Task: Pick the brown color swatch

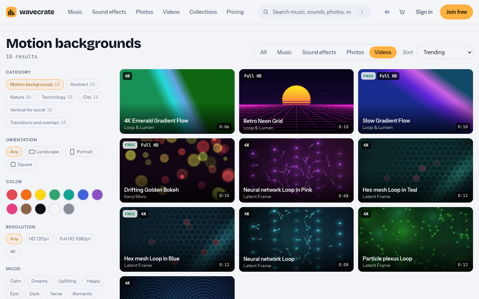Action: click(26, 209)
